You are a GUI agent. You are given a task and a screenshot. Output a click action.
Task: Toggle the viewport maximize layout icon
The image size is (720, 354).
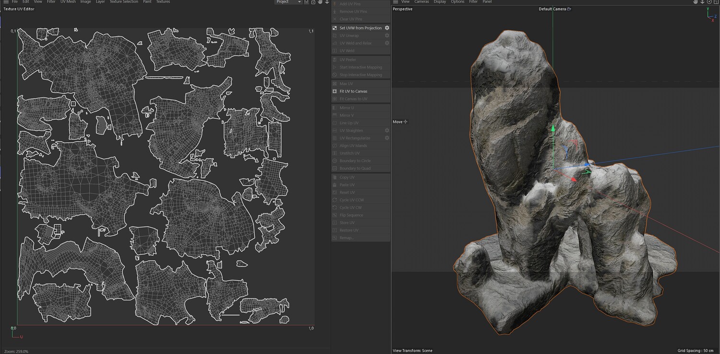pos(716,2)
